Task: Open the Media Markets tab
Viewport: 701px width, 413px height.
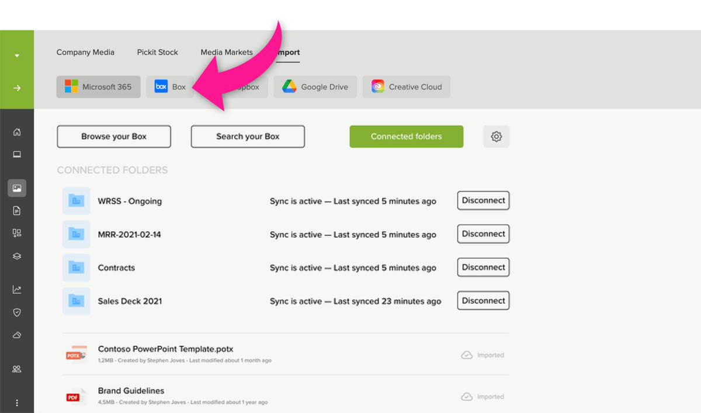Action: (x=227, y=52)
